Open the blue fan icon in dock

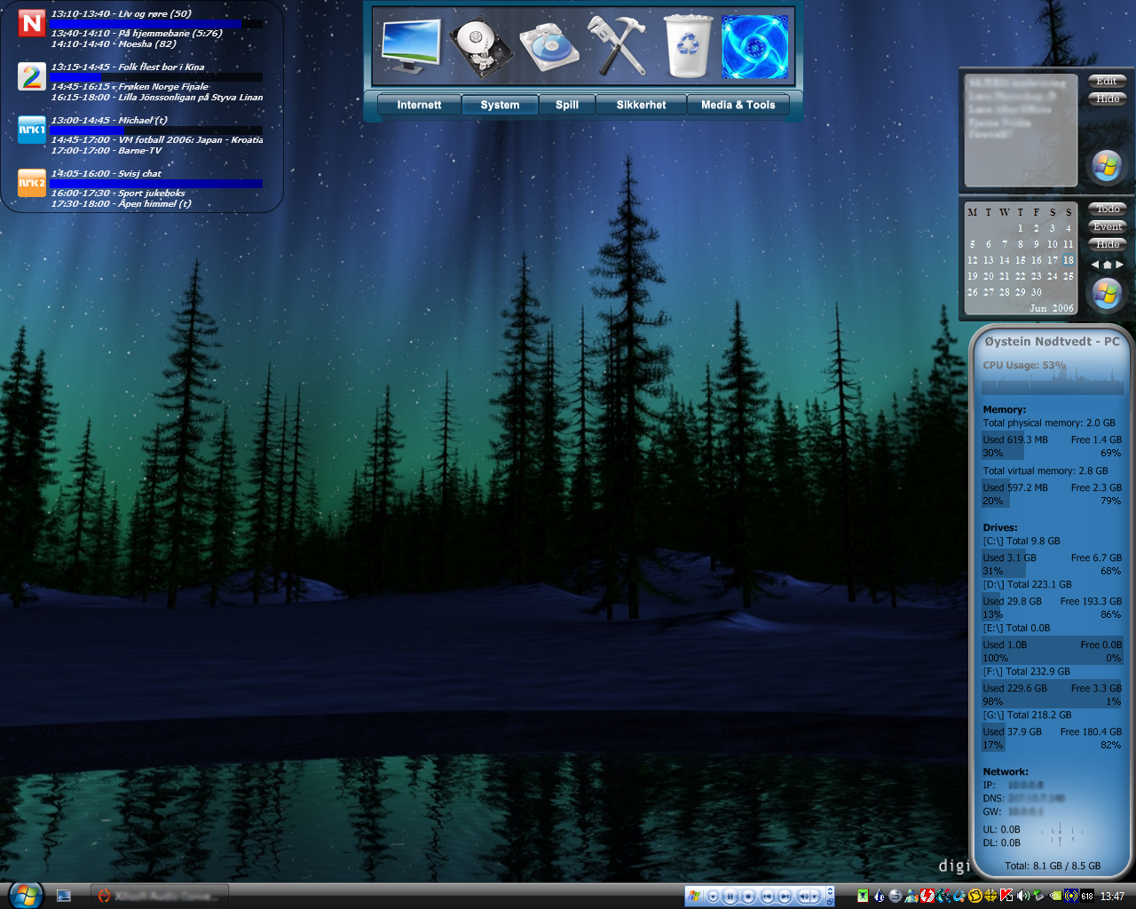pos(755,47)
